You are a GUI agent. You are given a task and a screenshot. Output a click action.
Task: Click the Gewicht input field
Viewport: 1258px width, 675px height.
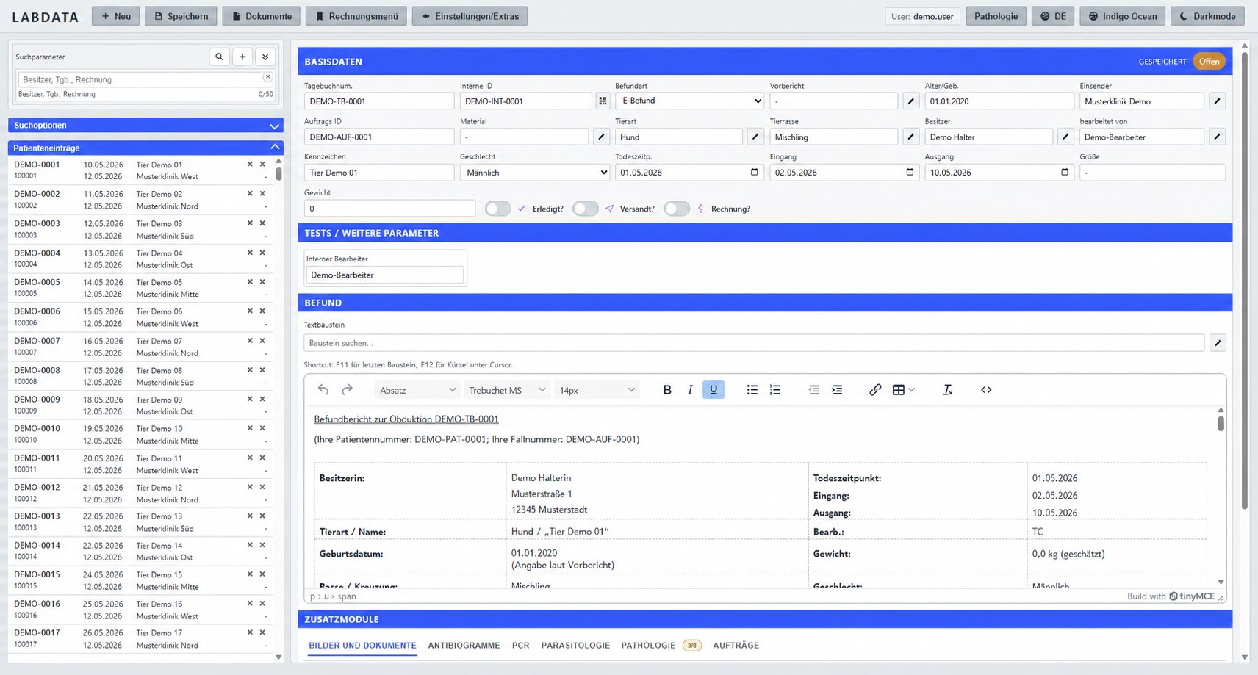[389, 209]
